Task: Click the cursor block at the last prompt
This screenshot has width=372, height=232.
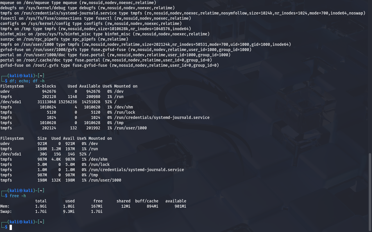Action: pos(11,227)
